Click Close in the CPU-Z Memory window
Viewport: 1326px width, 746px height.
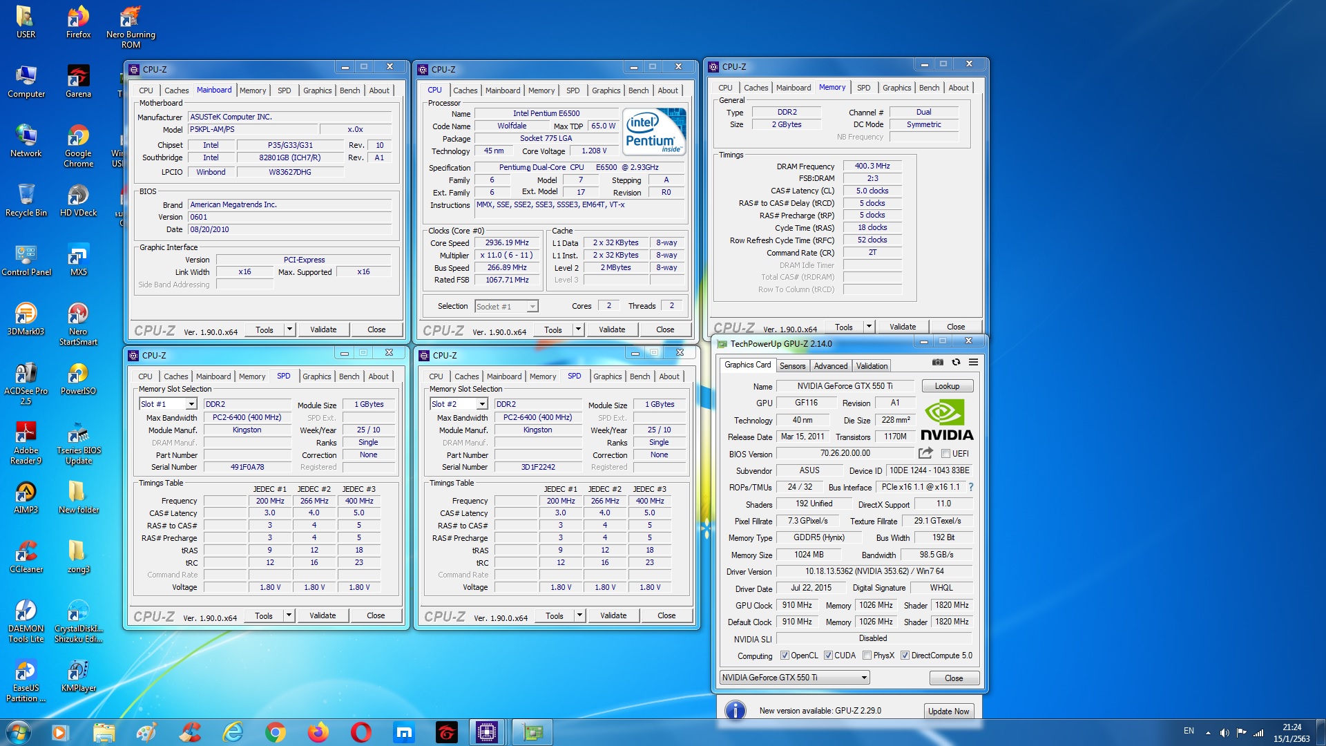pyautogui.click(x=956, y=327)
